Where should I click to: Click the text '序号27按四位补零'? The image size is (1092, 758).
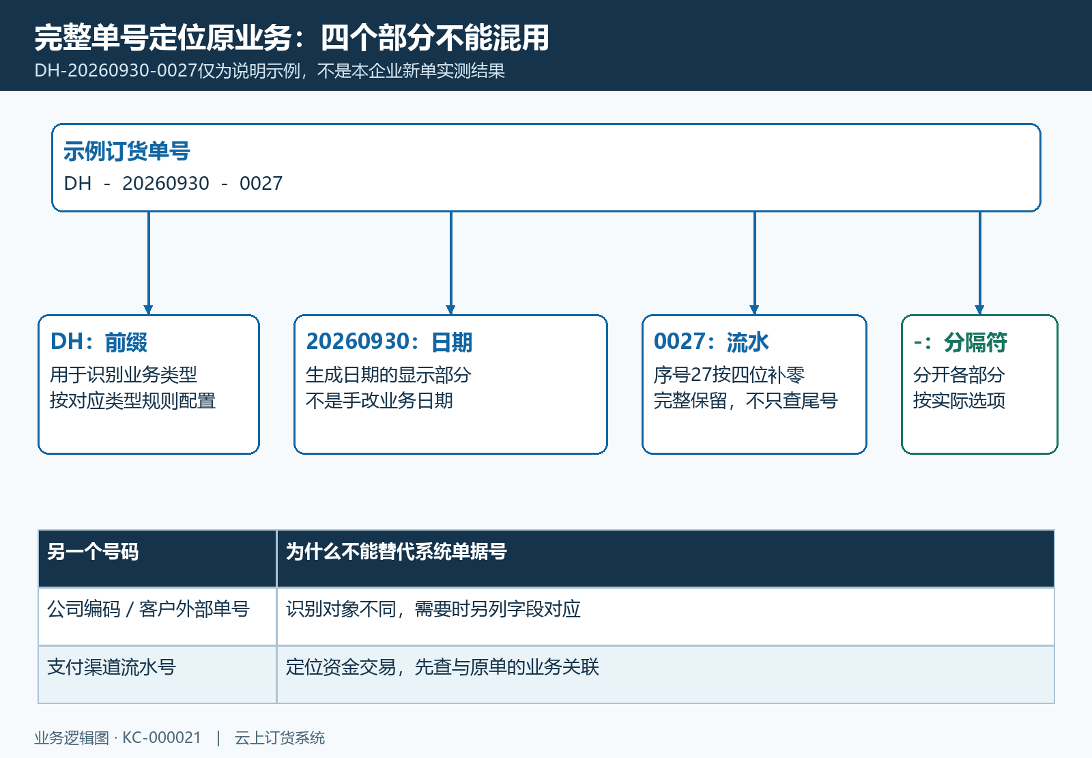[x=729, y=374]
